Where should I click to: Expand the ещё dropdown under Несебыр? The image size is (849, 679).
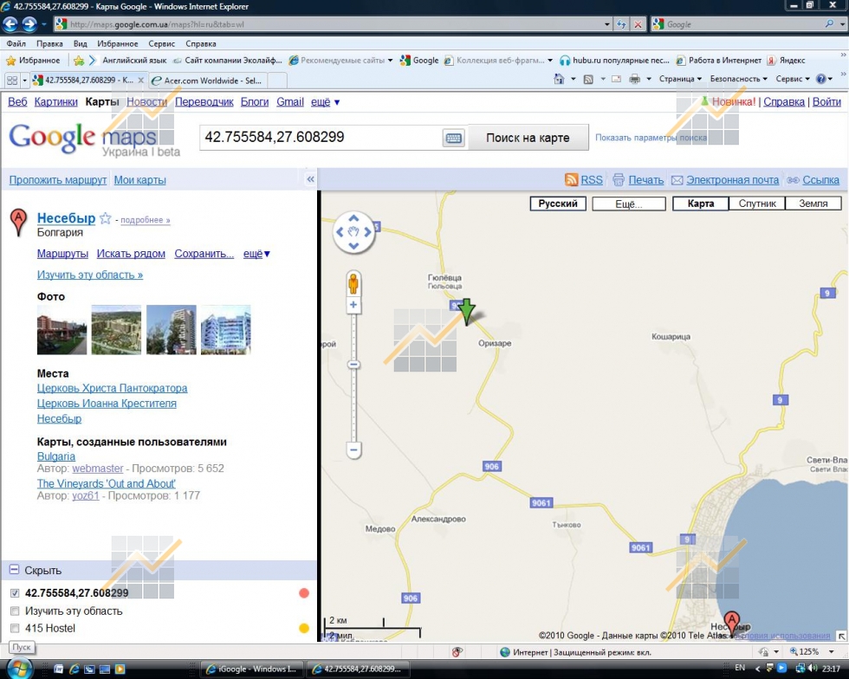[256, 254]
